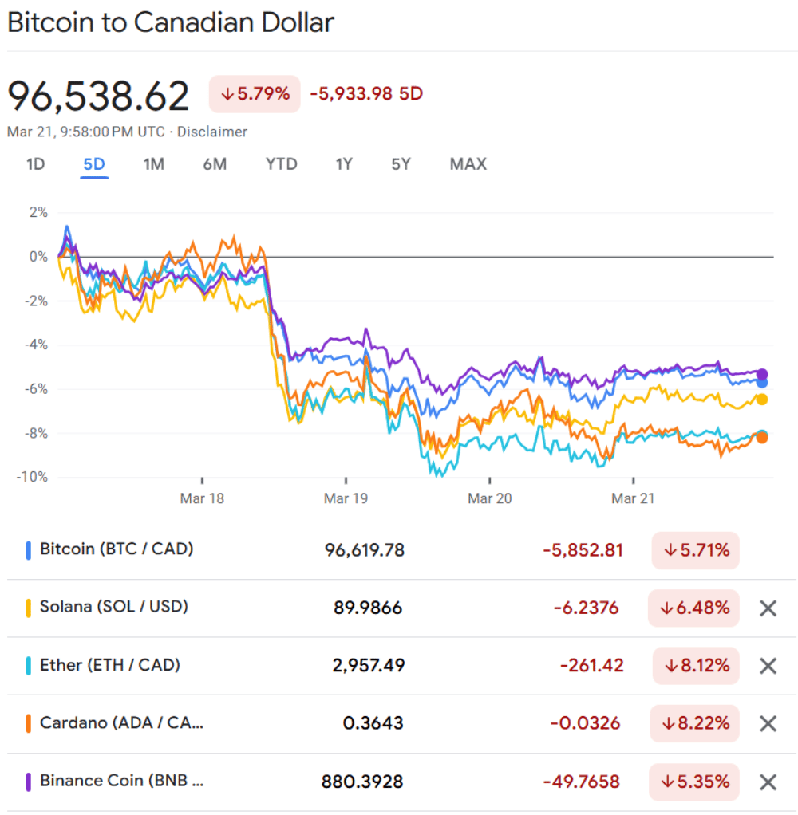Click the yellow Solana chart endpoint dot
The width and height of the screenshot is (798, 815).
(762, 399)
